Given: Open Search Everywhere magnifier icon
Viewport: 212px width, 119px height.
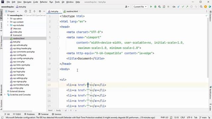Looking at the screenshot, I should point(201,7).
